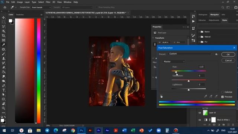Click the Search magnifier icon top right
Screen dimensions: 238x134
[223, 7]
